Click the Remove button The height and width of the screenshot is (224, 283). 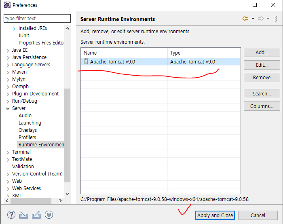point(262,78)
